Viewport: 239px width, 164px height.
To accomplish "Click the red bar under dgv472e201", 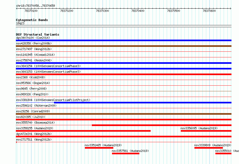I will coord(124,137).
